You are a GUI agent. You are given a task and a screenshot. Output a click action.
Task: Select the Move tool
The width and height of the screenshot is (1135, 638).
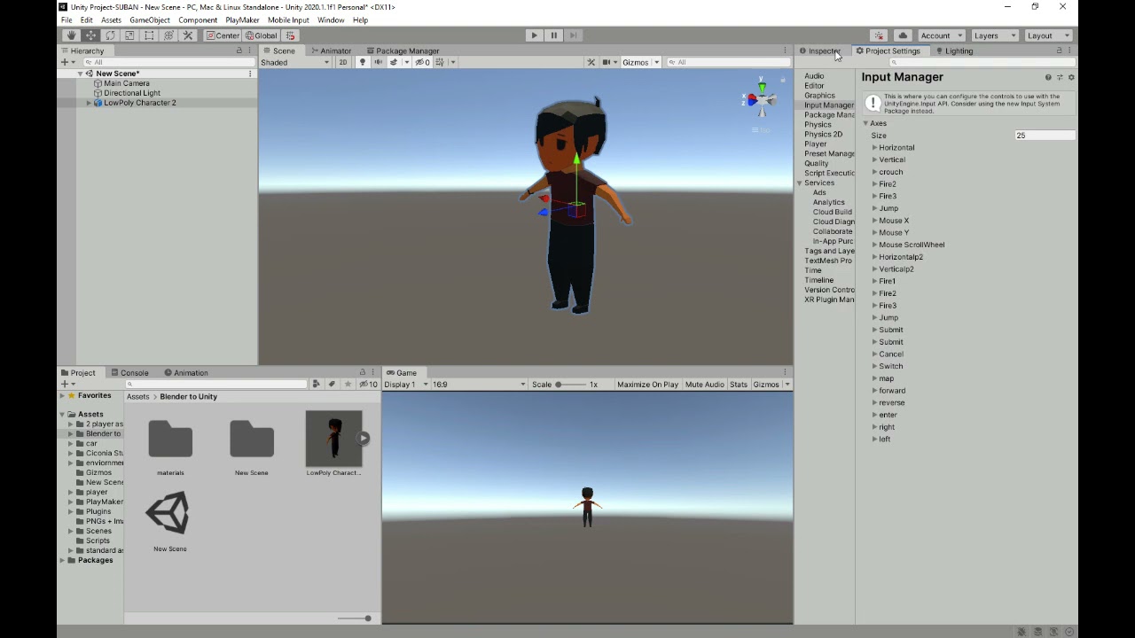pyautogui.click(x=90, y=35)
